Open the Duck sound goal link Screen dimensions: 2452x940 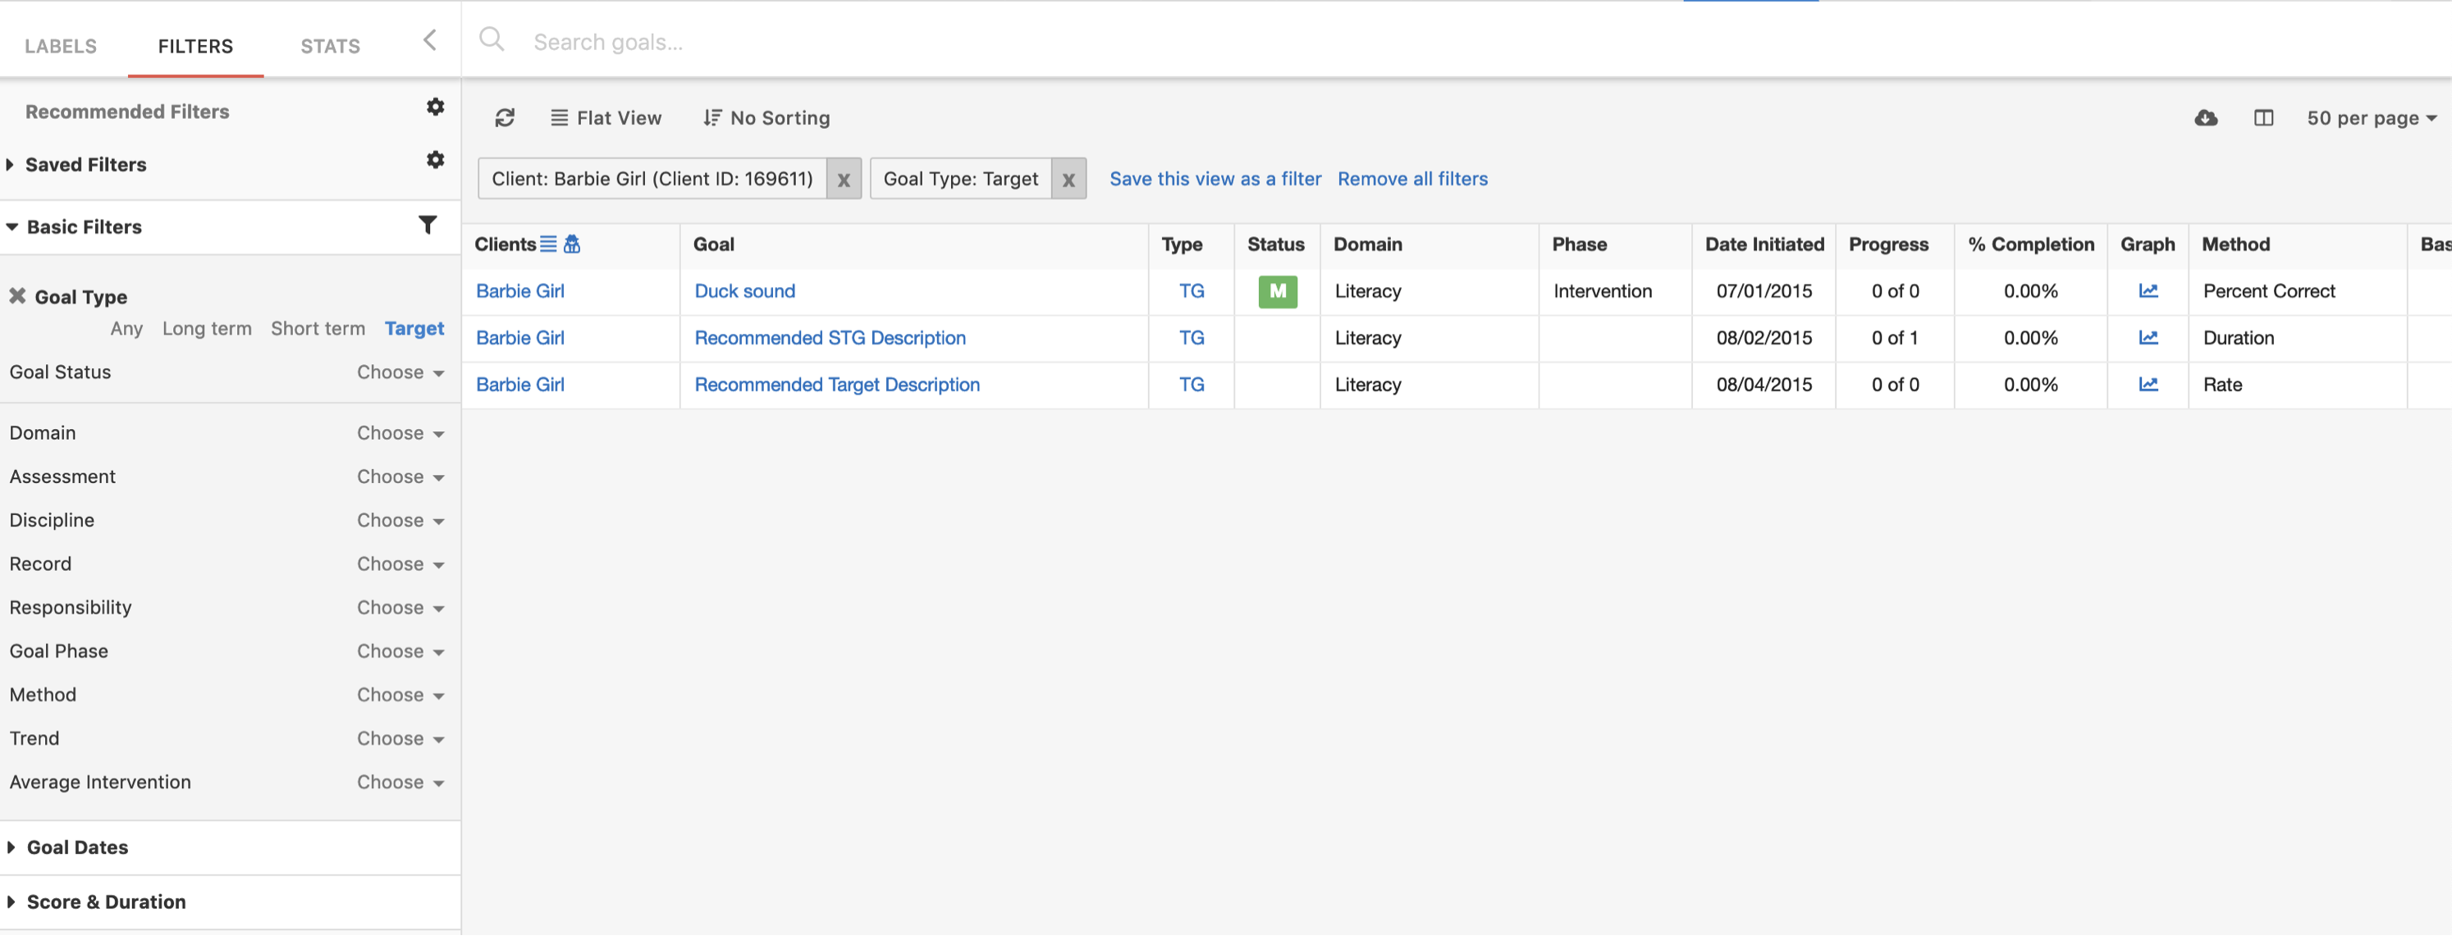(x=744, y=291)
